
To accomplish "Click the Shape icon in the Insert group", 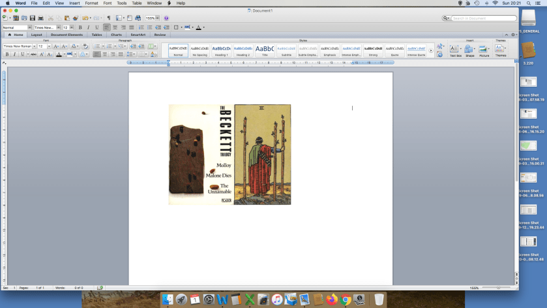I will click(469, 50).
